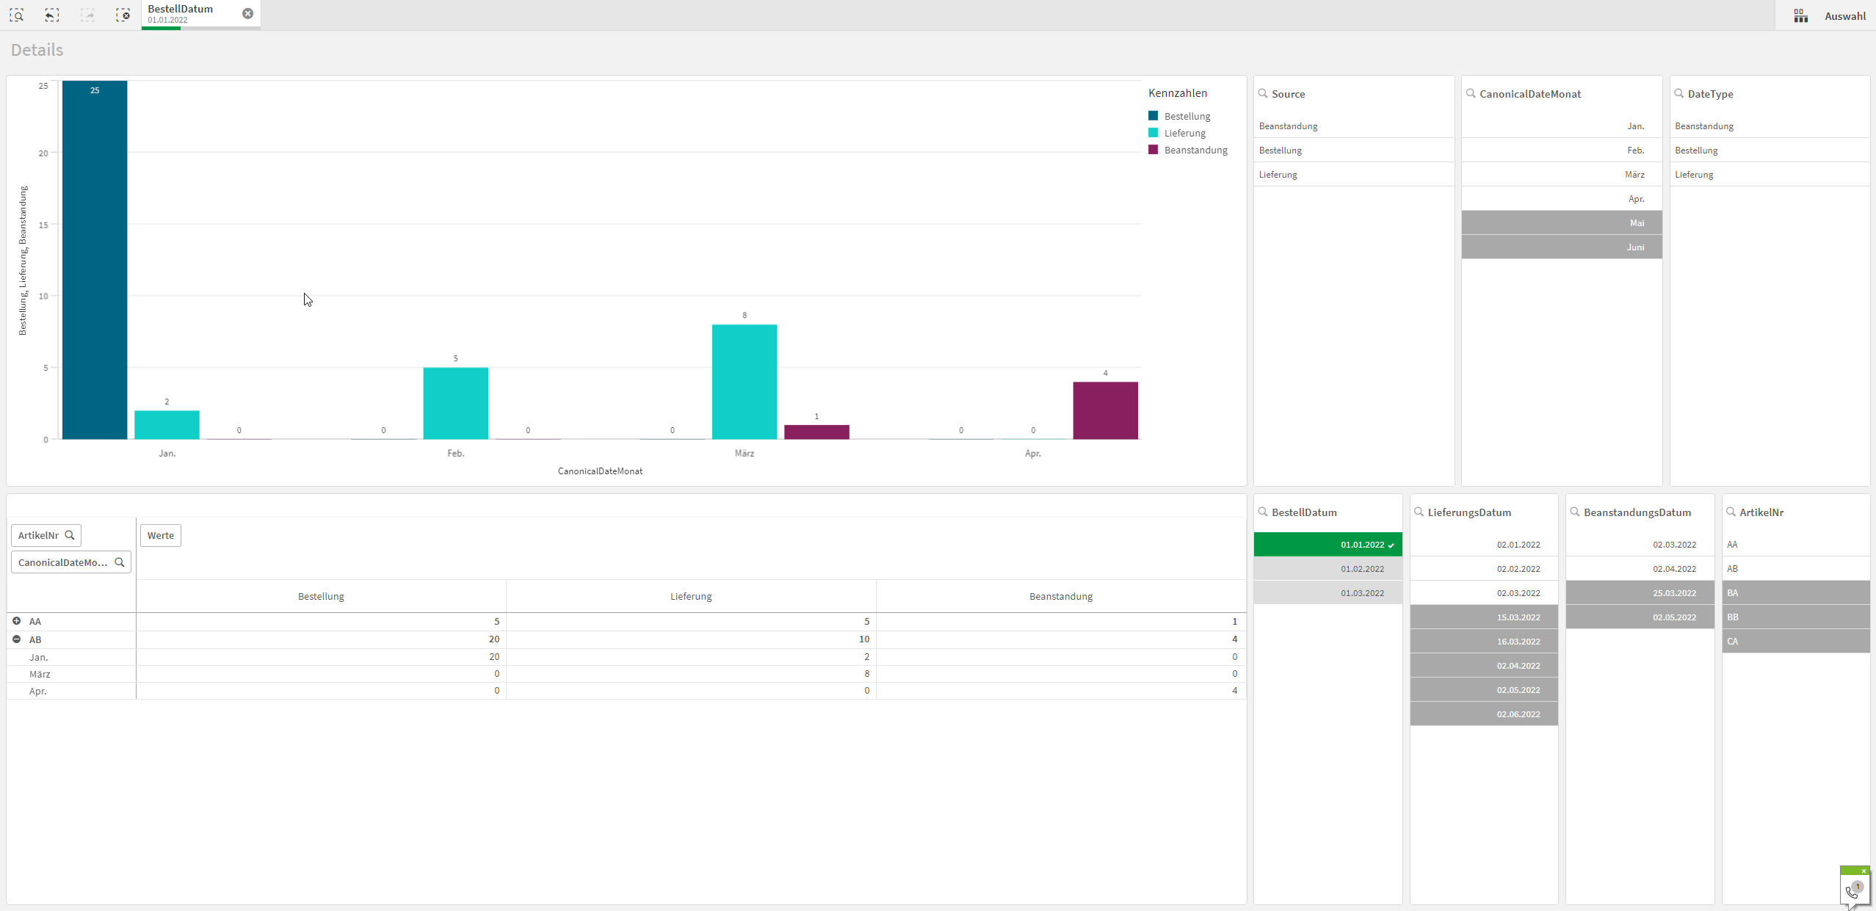This screenshot has height=911, width=1876.
Task: Step back in selections
Action: click(51, 15)
